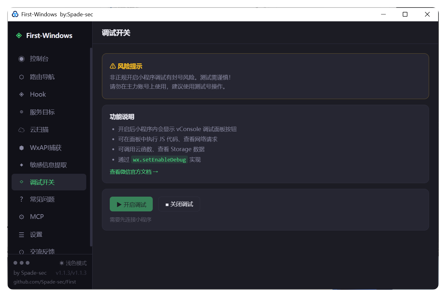
Task: Click the question mark icon beside 常见问题
Action: coord(21,199)
